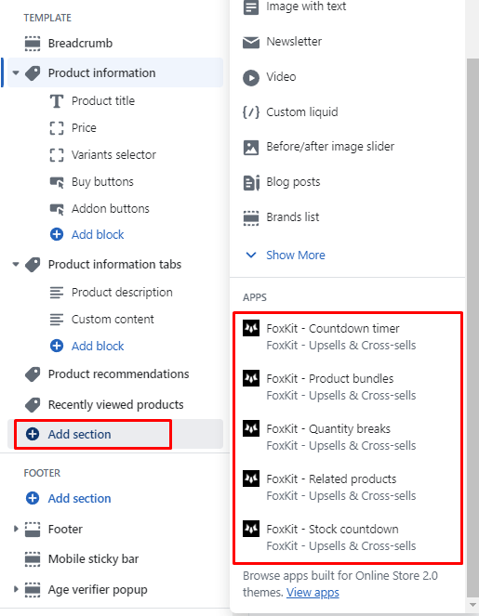Expand the Footer section arrow
Image resolution: width=479 pixels, height=616 pixels.
[16, 529]
